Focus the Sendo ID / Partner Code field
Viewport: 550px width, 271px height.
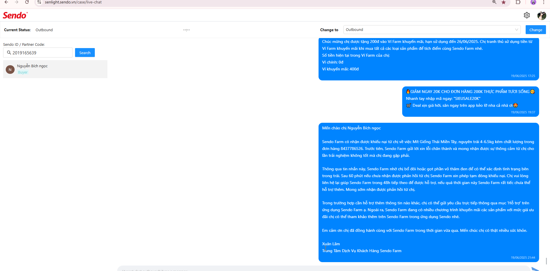click(38, 53)
